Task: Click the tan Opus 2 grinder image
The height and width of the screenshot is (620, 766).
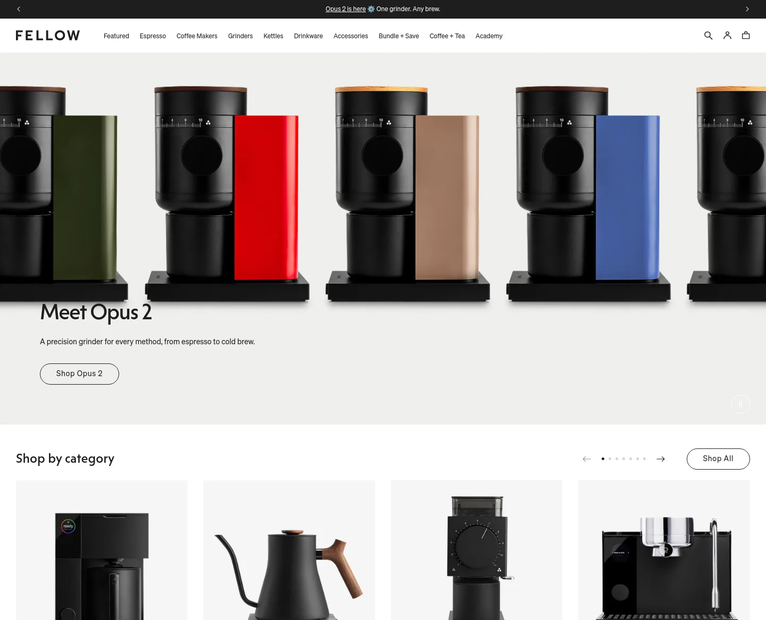Action: tap(408, 194)
